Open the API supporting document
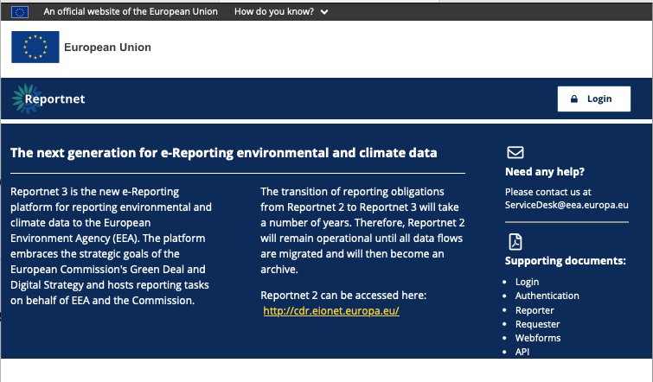The height and width of the screenshot is (382, 653). (x=522, y=352)
